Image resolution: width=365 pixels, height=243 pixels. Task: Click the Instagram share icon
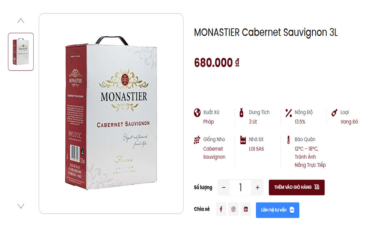233,209
